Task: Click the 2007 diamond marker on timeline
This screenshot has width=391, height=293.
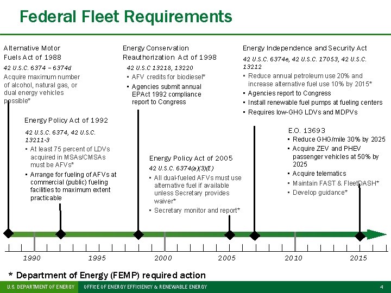Action: pos(255,235)
